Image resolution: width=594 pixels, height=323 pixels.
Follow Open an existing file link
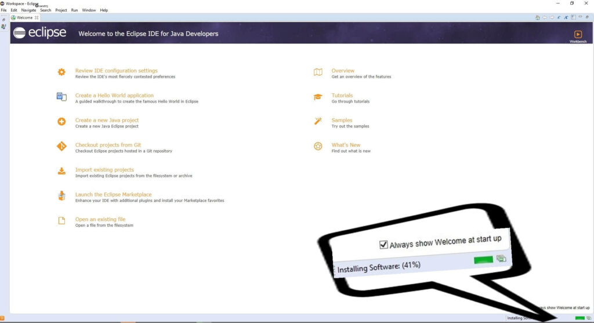click(x=100, y=219)
